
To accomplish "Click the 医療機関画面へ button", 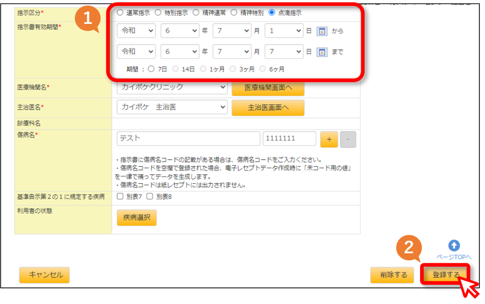I will tap(268, 88).
